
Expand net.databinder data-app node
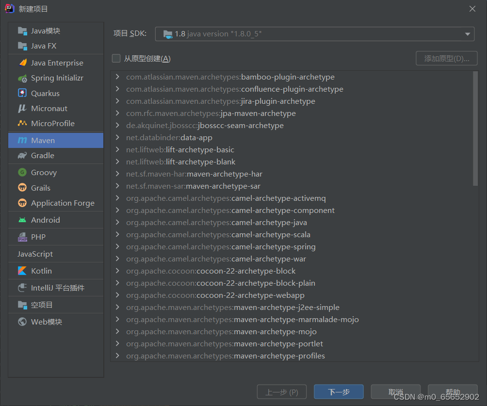point(118,137)
